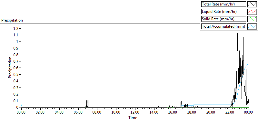Click the 10:00 time axis label

pyautogui.click(x=116, y=112)
